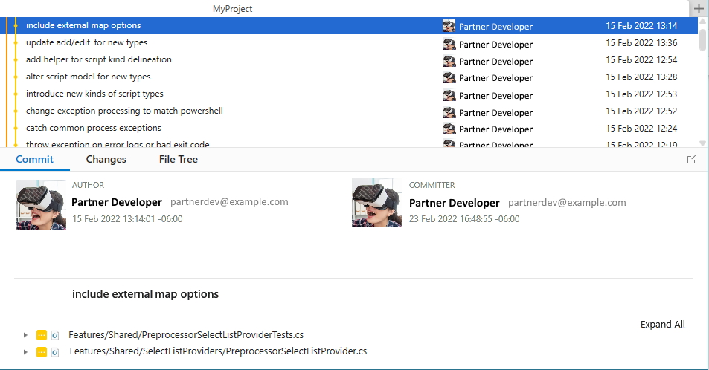Click graph node of 'include external map options' commit

[16, 25]
